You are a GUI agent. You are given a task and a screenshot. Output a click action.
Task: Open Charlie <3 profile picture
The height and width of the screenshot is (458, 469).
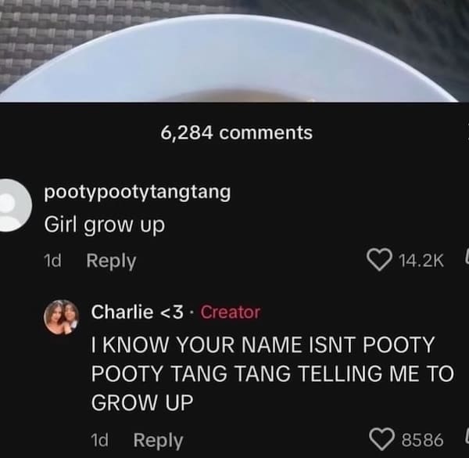[62, 316]
